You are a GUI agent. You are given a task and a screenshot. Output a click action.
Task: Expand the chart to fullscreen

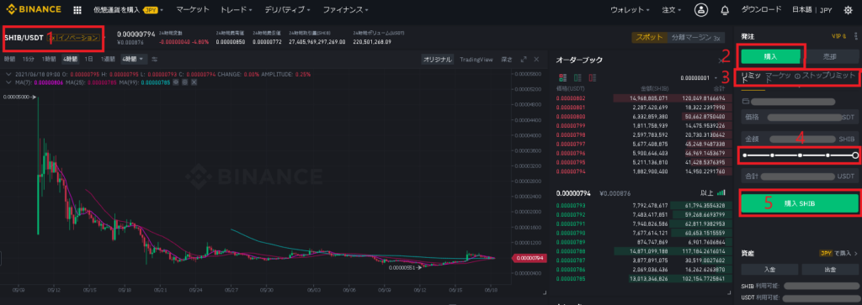click(524, 60)
